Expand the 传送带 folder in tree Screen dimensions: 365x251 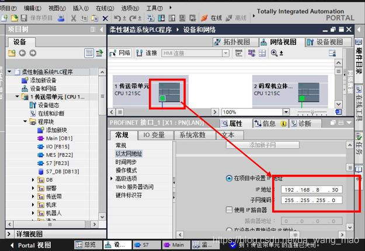(x=33, y=196)
